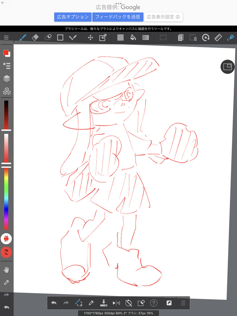The height and width of the screenshot is (316, 237).
Task: Click the 広告オプション button
Action: coord(73,17)
